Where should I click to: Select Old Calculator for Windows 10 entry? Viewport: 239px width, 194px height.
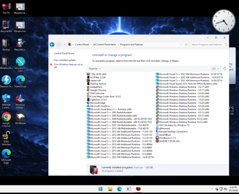pos(173,125)
